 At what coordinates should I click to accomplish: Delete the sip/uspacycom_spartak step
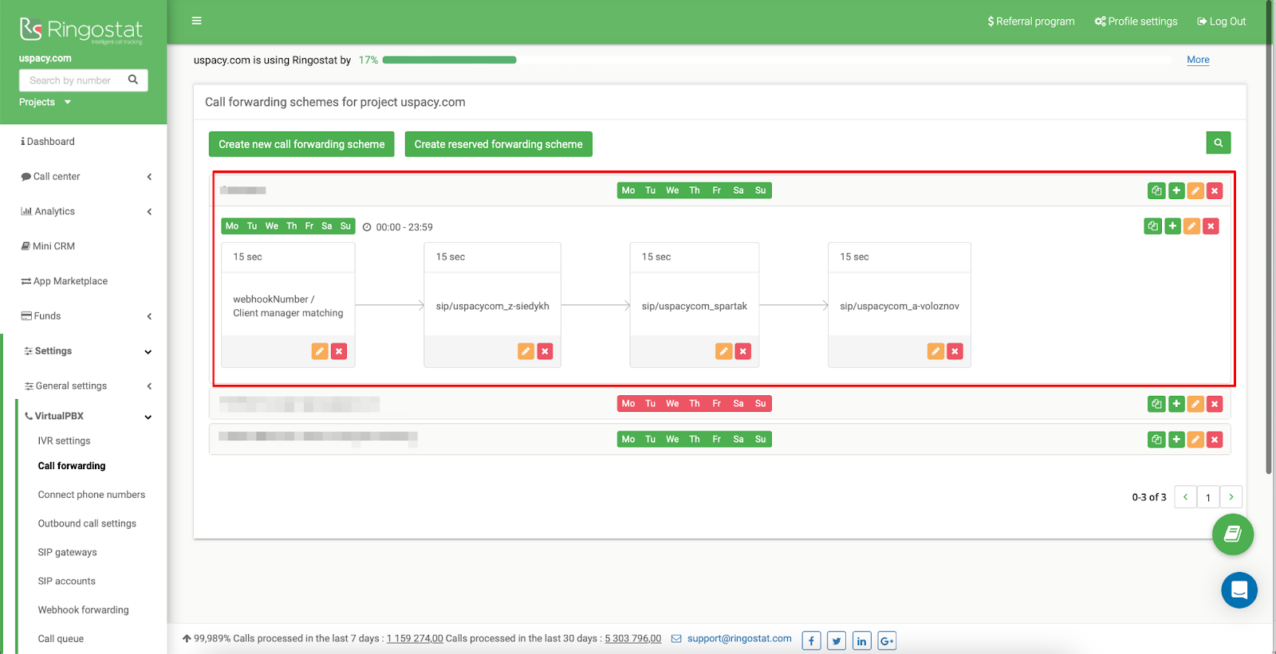coord(742,351)
